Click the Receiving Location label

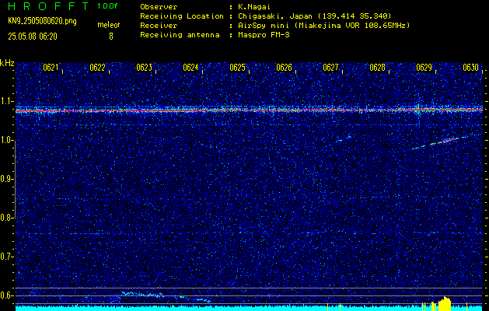click(182, 16)
